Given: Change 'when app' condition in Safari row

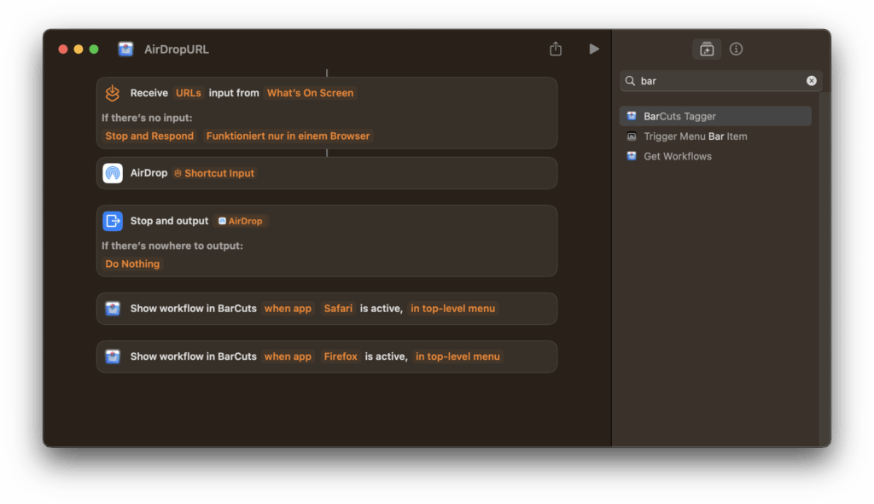Looking at the screenshot, I should [288, 309].
